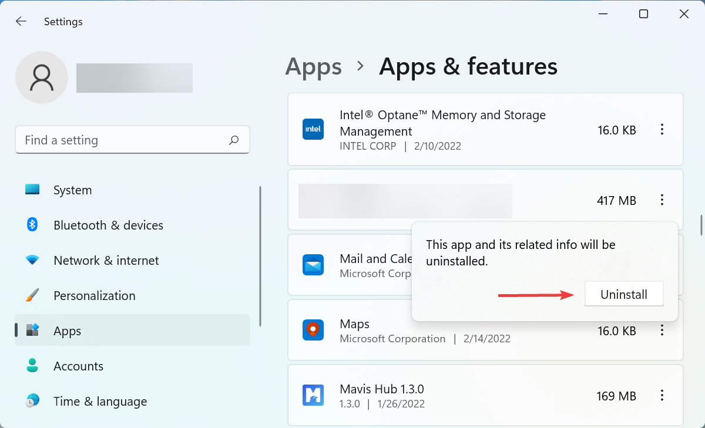Click the Intel Optane app icon
This screenshot has width=705, height=428.
(313, 129)
